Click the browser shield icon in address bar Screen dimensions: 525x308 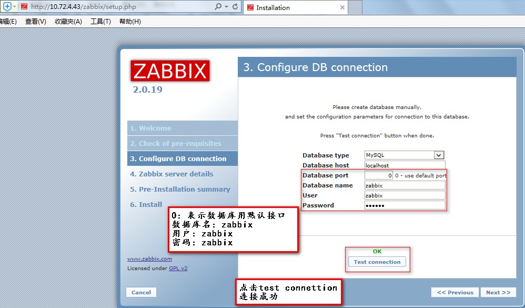tap(7, 6)
